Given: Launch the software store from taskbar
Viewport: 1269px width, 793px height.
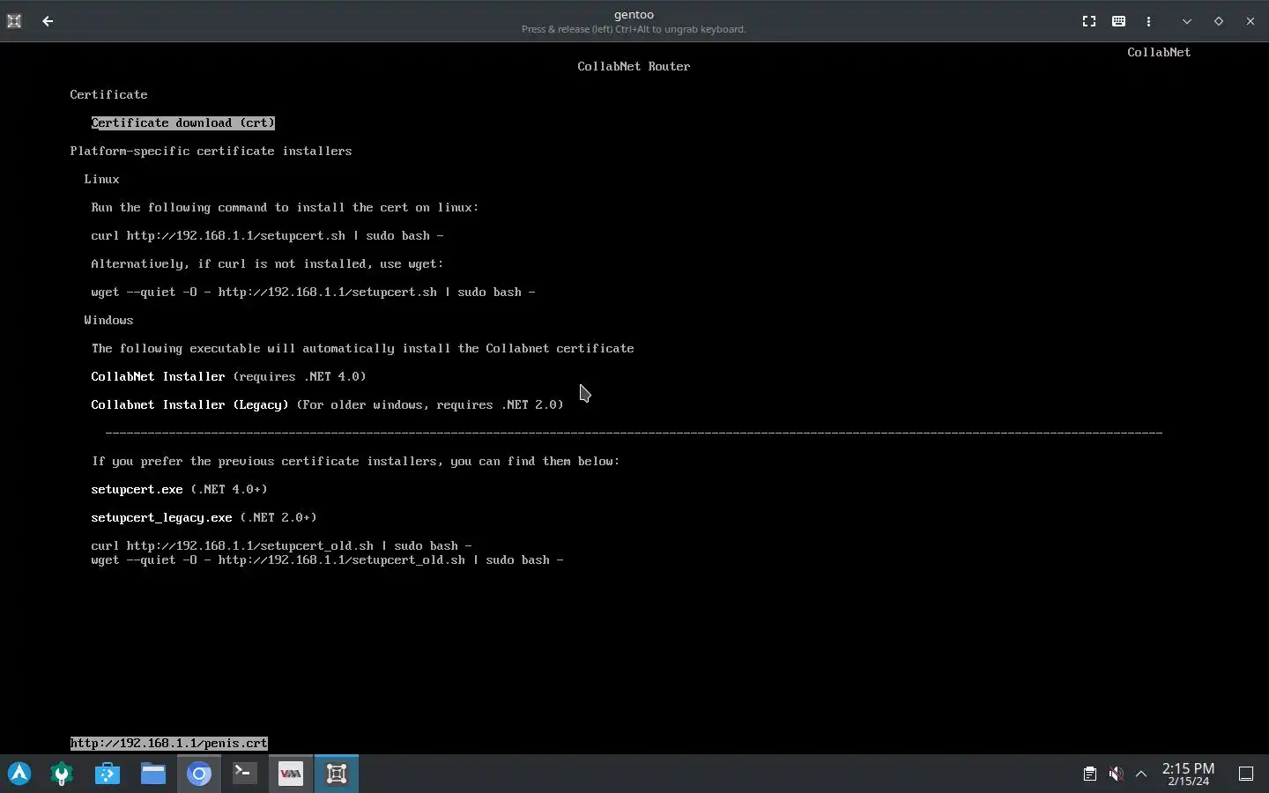Looking at the screenshot, I should tap(108, 774).
